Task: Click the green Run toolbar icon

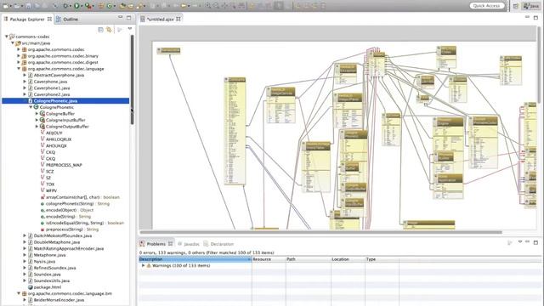Action: click(x=76, y=6)
